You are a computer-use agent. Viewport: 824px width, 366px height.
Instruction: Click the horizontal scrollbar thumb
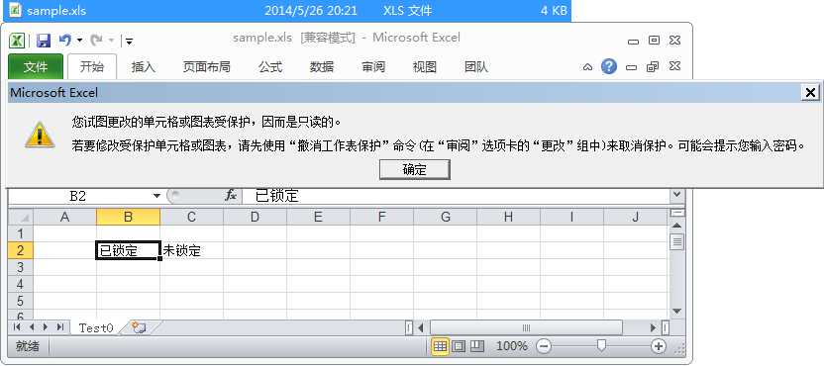point(526,327)
